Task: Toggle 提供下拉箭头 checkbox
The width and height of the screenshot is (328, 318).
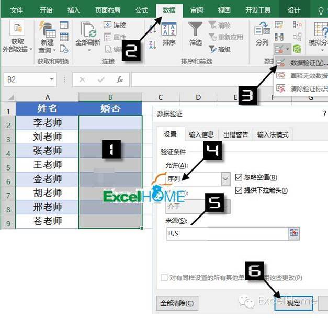Action: pyautogui.click(x=239, y=190)
